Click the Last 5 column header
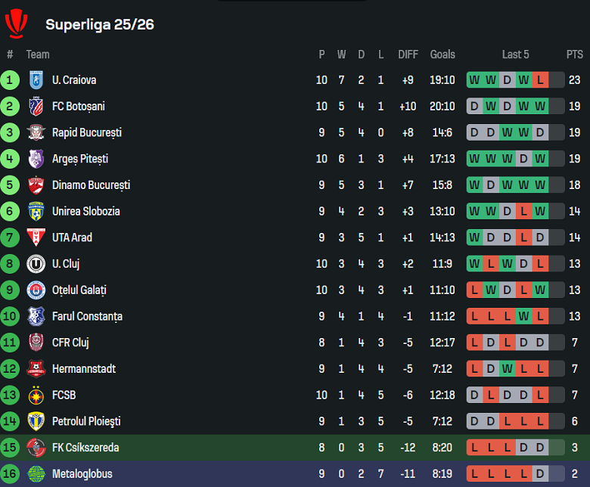Screen dimensions: 590x487 pyautogui.click(x=516, y=54)
